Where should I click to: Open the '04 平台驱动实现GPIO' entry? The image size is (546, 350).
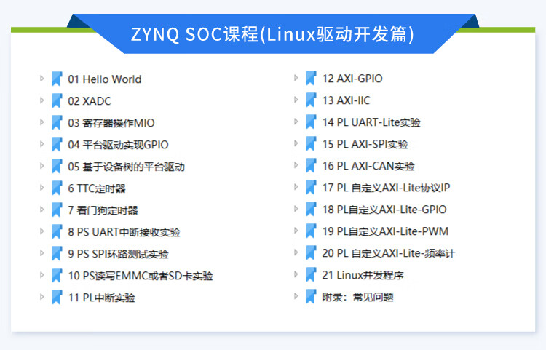[118, 145]
